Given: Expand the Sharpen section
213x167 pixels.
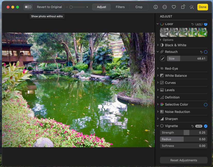Looking at the screenshot, I should pos(158,119).
